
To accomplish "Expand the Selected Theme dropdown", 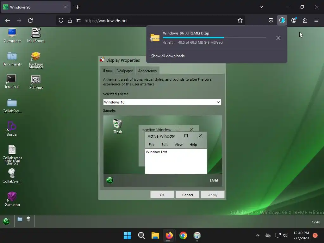I will click(162, 102).
